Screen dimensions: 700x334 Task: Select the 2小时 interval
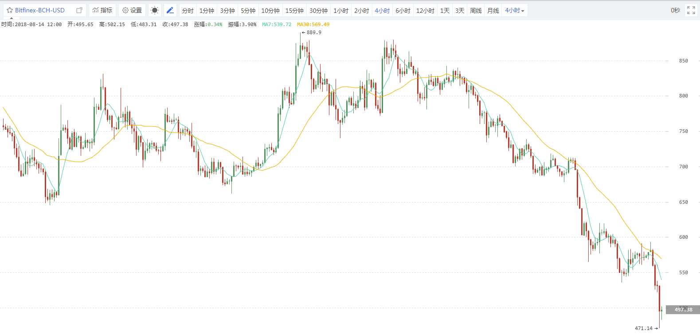tap(362, 11)
